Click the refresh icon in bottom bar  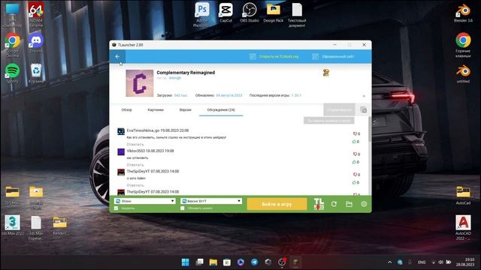pos(334,204)
